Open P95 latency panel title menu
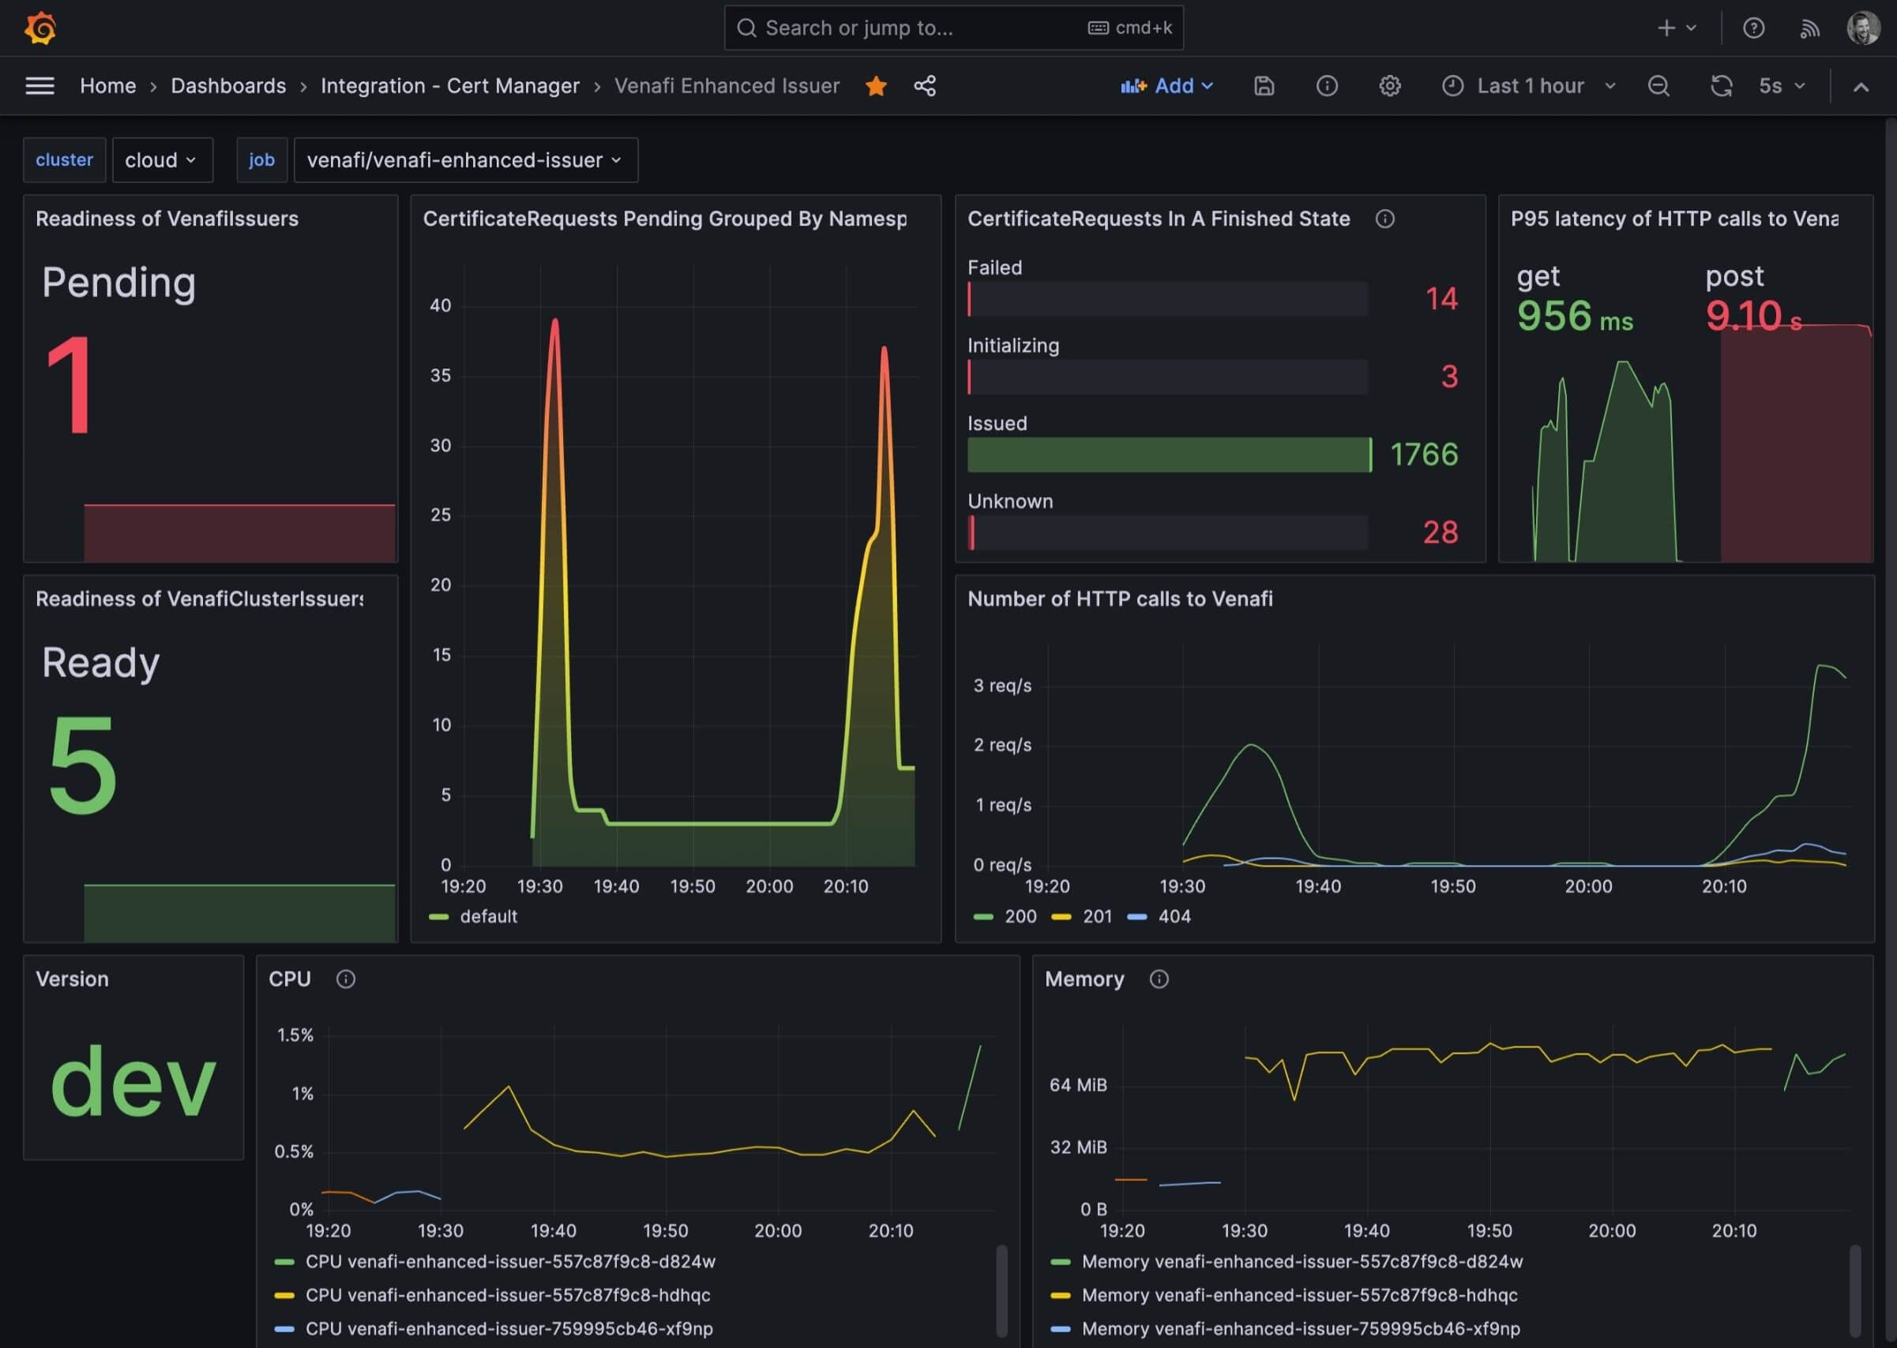This screenshot has width=1897, height=1348. [1673, 219]
